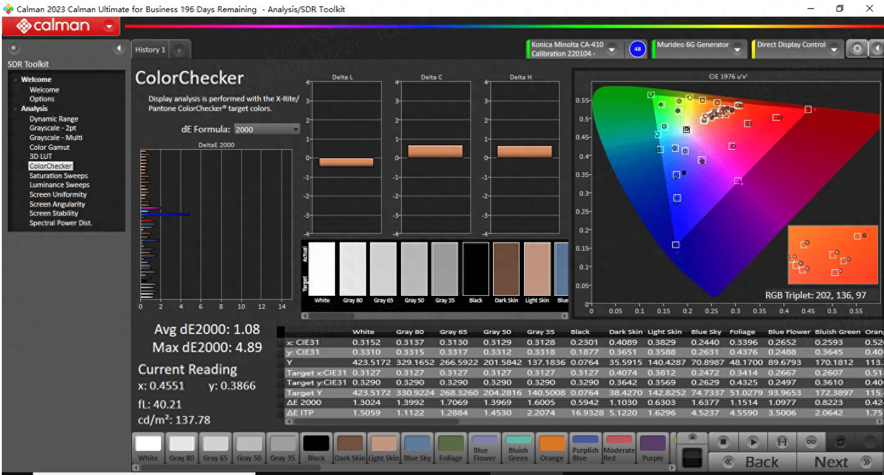Go to the previous page with Back

coord(752,462)
